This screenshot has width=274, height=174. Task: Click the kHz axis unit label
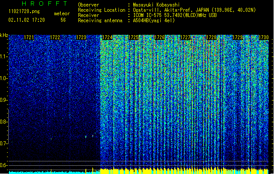tap(4, 35)
